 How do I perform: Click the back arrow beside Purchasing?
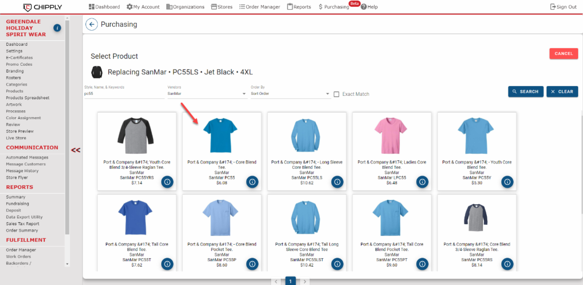click(91, 24)
